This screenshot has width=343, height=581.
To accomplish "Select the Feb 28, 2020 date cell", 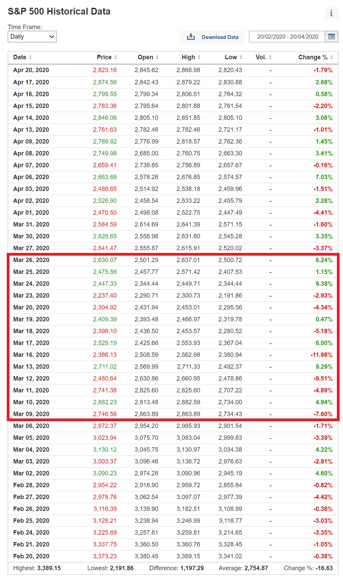I will (31, 485).
